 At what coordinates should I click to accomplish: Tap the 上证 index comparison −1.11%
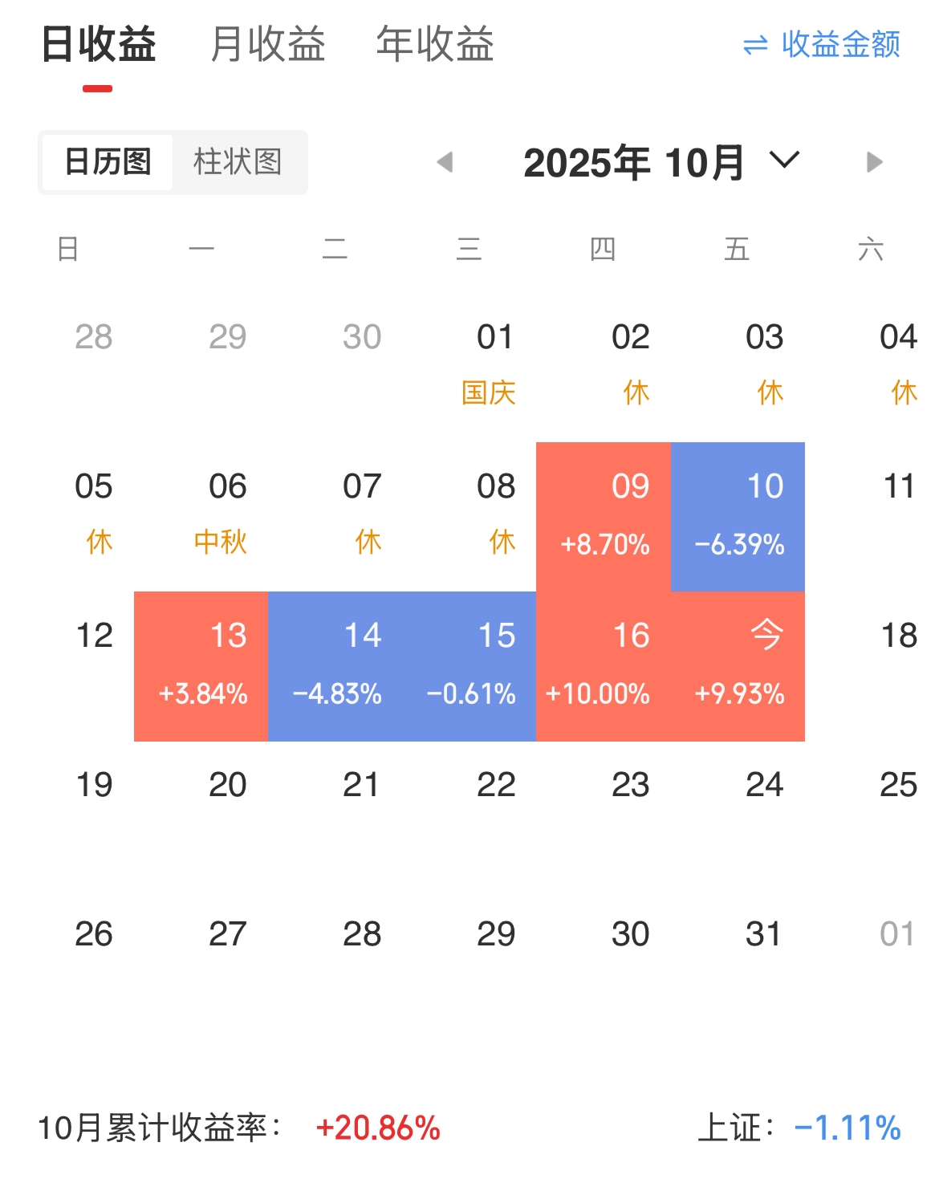[x=846, y=1128]
